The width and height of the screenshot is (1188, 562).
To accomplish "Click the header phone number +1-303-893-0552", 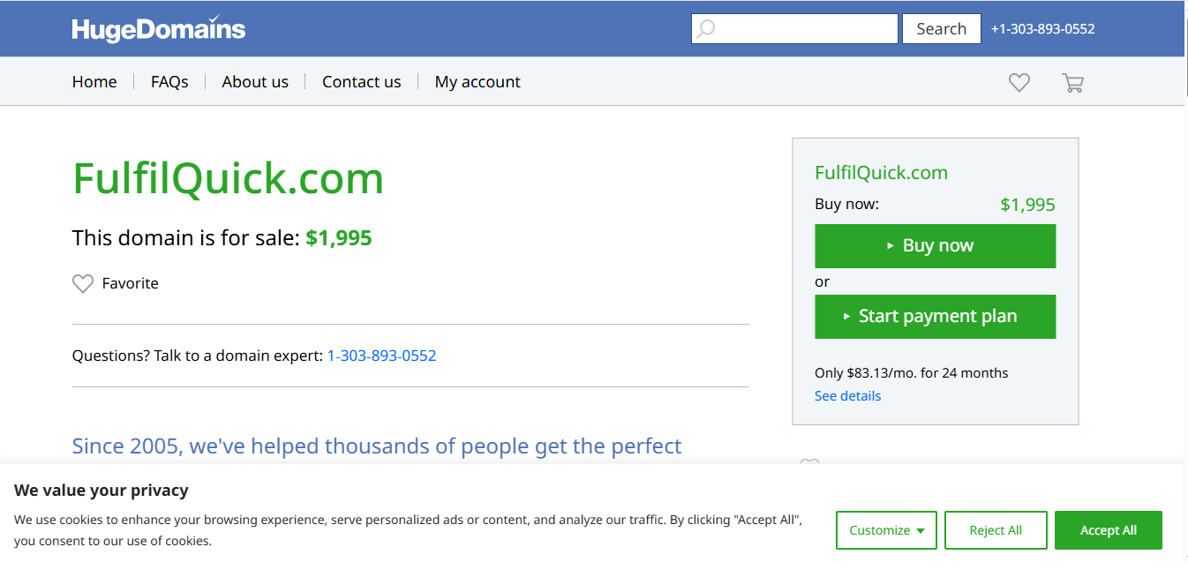I will pyautogui.click(x=1042, y=29).
